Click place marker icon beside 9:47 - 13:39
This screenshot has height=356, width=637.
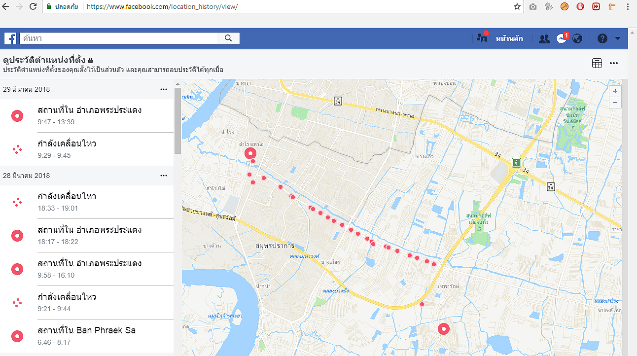coord(17,116)
